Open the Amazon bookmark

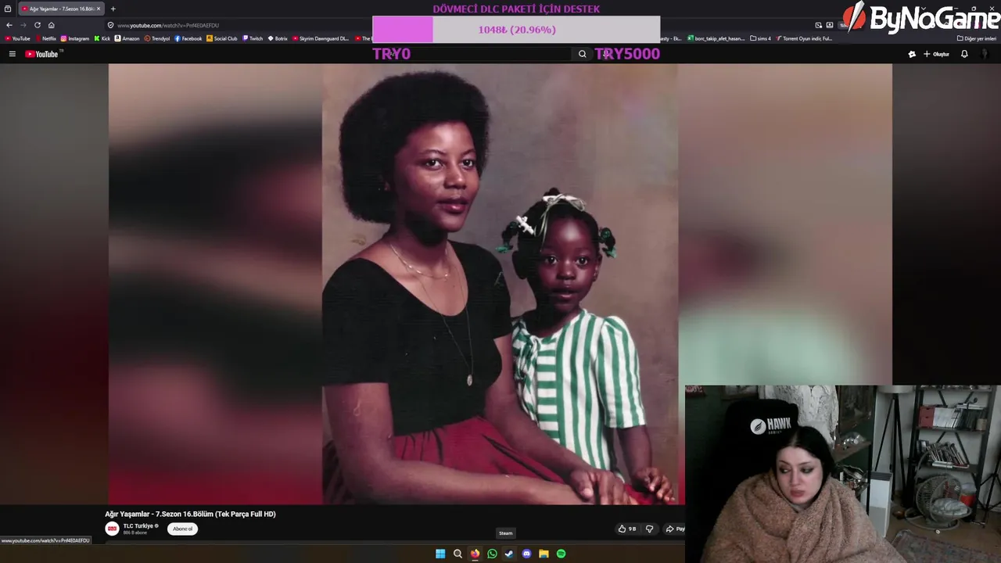pos(127,38)
